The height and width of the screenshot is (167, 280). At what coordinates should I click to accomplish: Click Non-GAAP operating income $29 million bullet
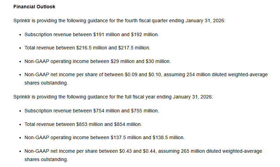(98, 61)
